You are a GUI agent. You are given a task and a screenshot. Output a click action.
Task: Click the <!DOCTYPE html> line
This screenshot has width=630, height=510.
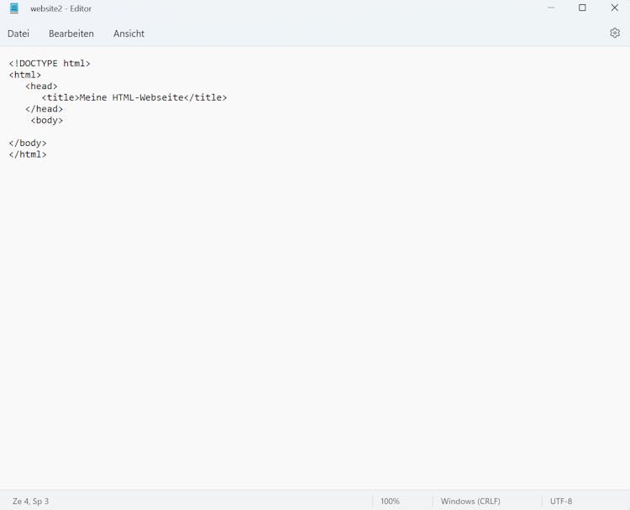click(x=50, y=64)
